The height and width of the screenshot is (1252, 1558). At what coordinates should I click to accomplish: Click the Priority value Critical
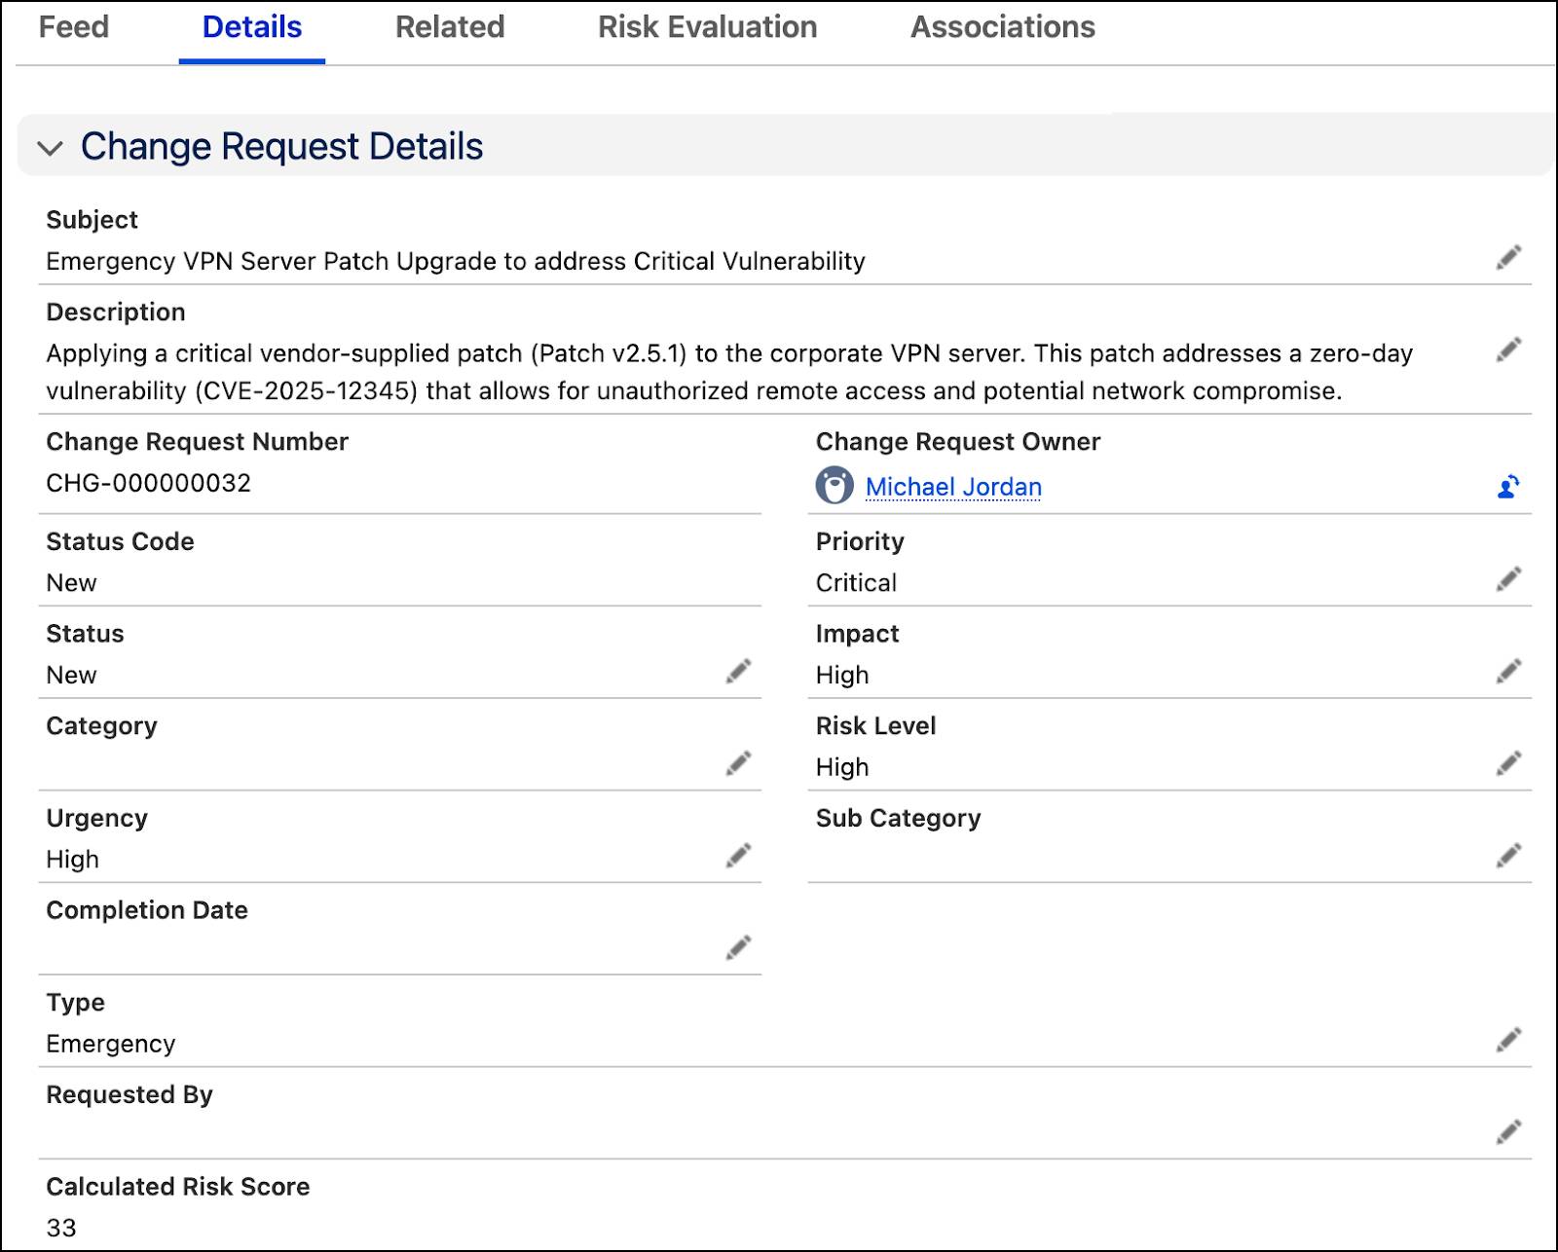(856, 582)
